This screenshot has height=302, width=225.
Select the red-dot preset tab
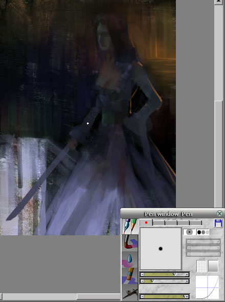pyautogui.click(x=146, y=223)
